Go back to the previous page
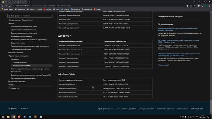The height and width of the screenshot is (119, 212). 2,6
